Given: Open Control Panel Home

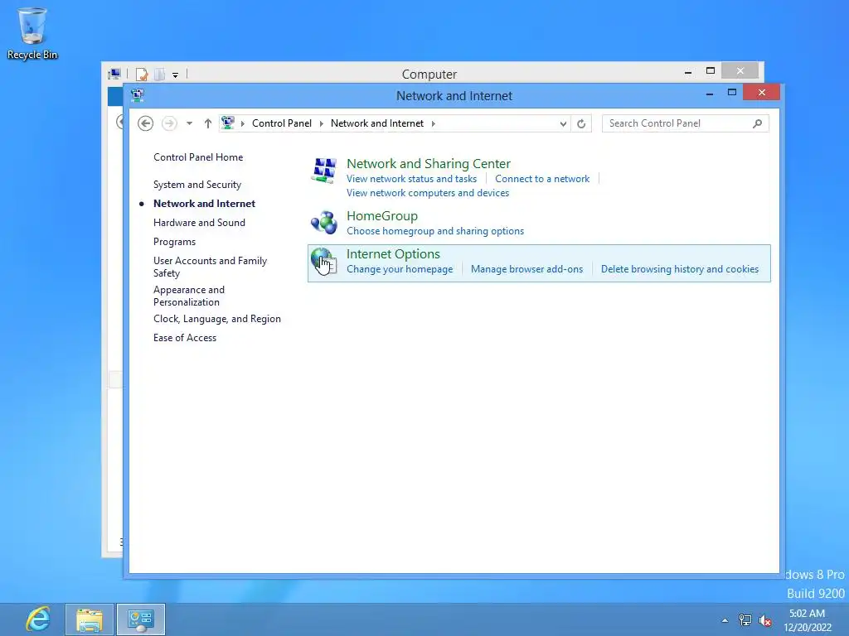Looking at the screenshot, I should 198,157.
